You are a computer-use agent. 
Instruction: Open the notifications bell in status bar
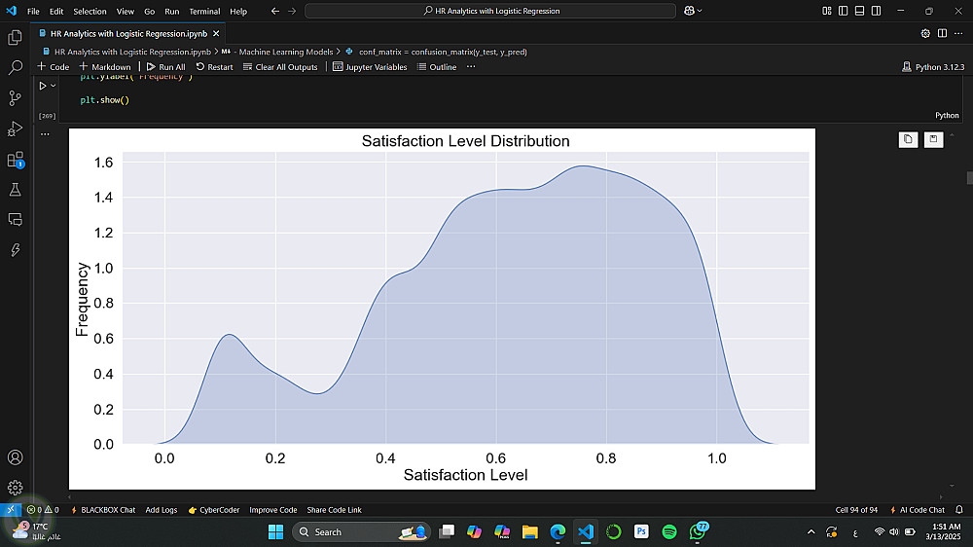coord(958,510)
